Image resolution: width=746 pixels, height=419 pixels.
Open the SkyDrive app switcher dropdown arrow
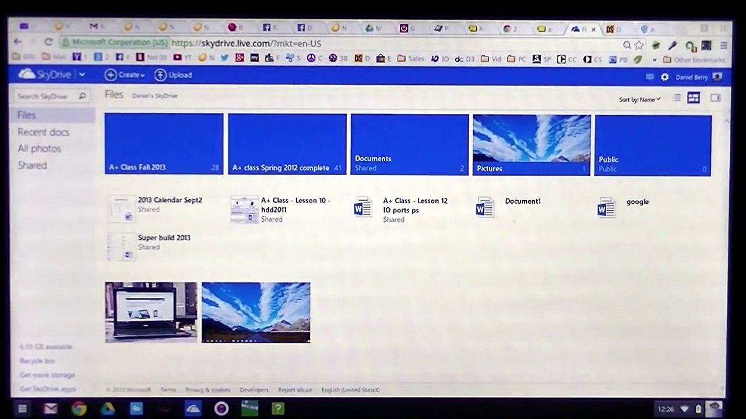point(82,74)
